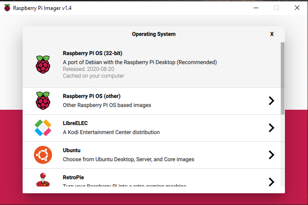Viewport: 308px width, 205px height.
Task: Click the LibreELEC colorful diamond icon
Action: [43, 128]
